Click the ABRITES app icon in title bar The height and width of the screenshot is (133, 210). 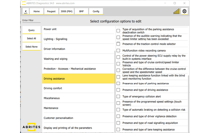[x=23, y=3]
